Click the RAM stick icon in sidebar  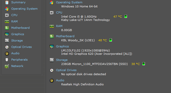click(7, 22)
